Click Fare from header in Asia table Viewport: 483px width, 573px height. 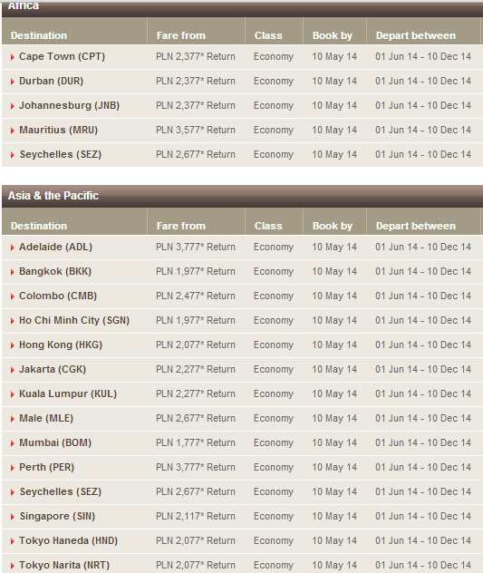point(181,226)
